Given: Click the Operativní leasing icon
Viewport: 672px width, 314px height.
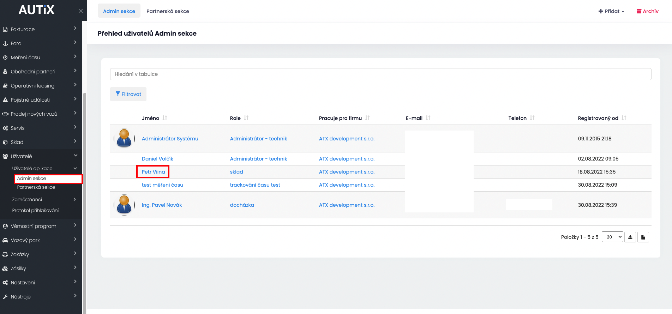Looking at the screenshot, I should 5,86.
